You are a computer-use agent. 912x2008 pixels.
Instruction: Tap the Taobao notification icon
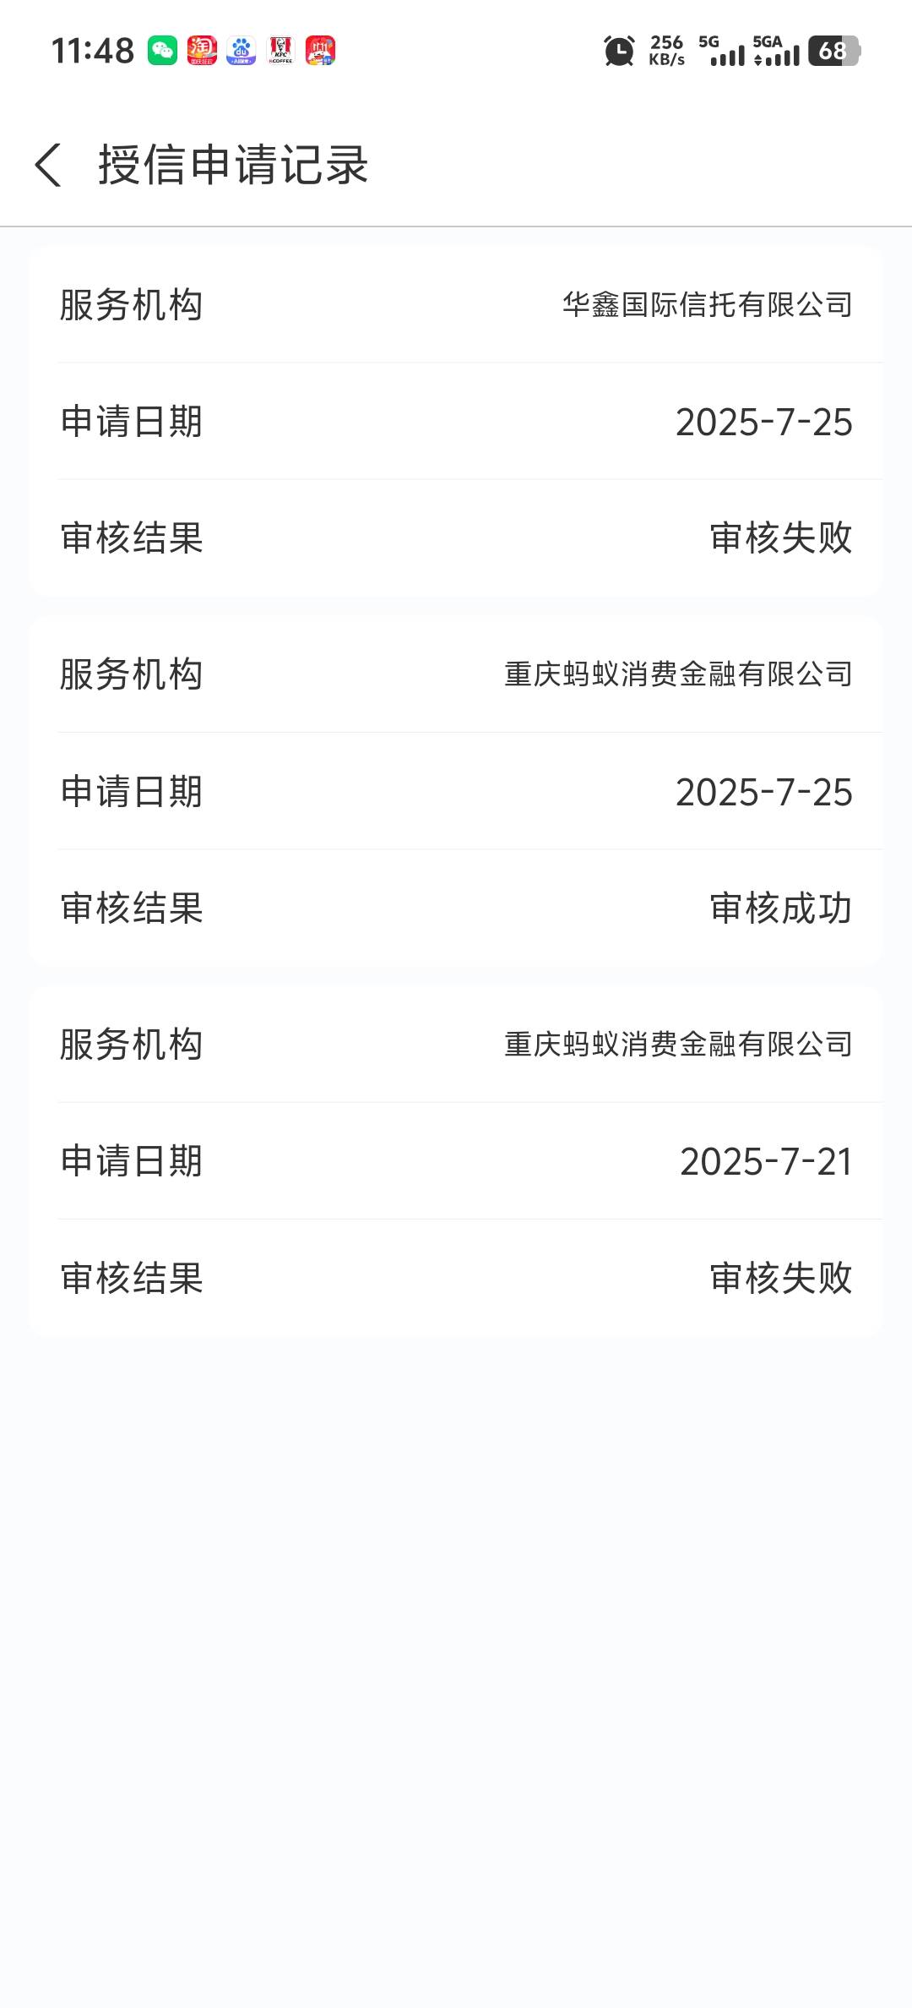tap(202, 51)
